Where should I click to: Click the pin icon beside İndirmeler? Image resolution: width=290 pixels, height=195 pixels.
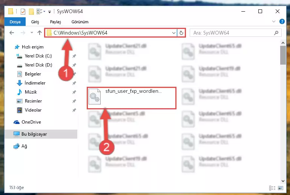74,83
